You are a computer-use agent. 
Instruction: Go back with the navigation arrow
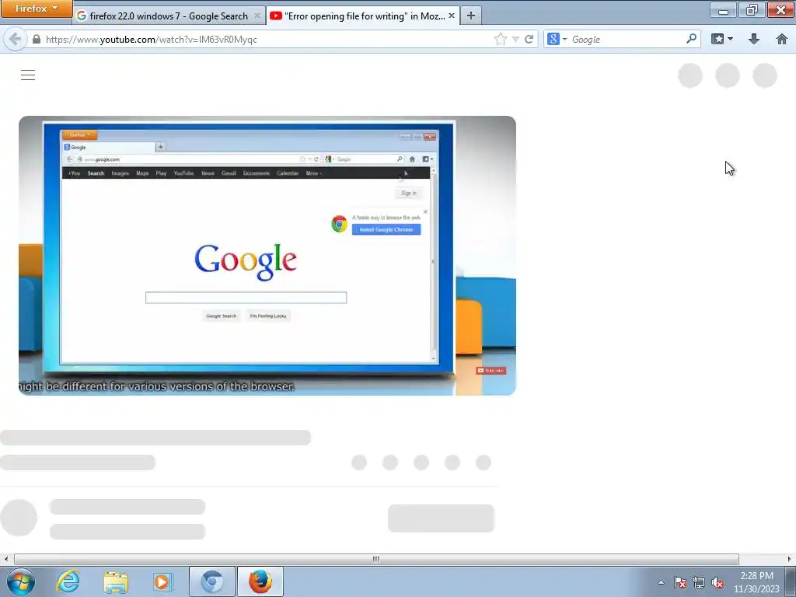(15, 39)
